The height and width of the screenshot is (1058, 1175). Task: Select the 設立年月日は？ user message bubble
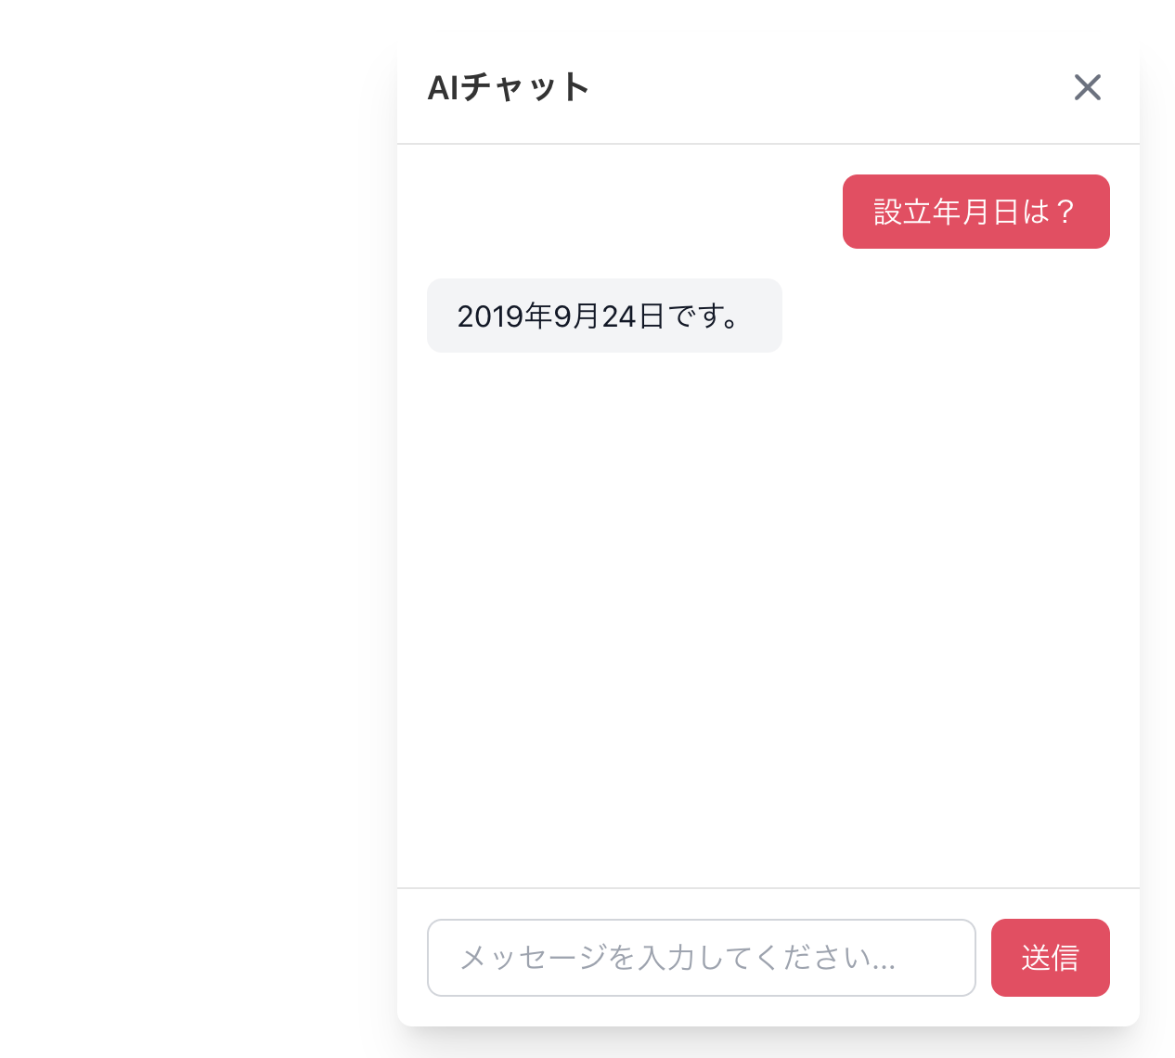(x=975, y=212)
